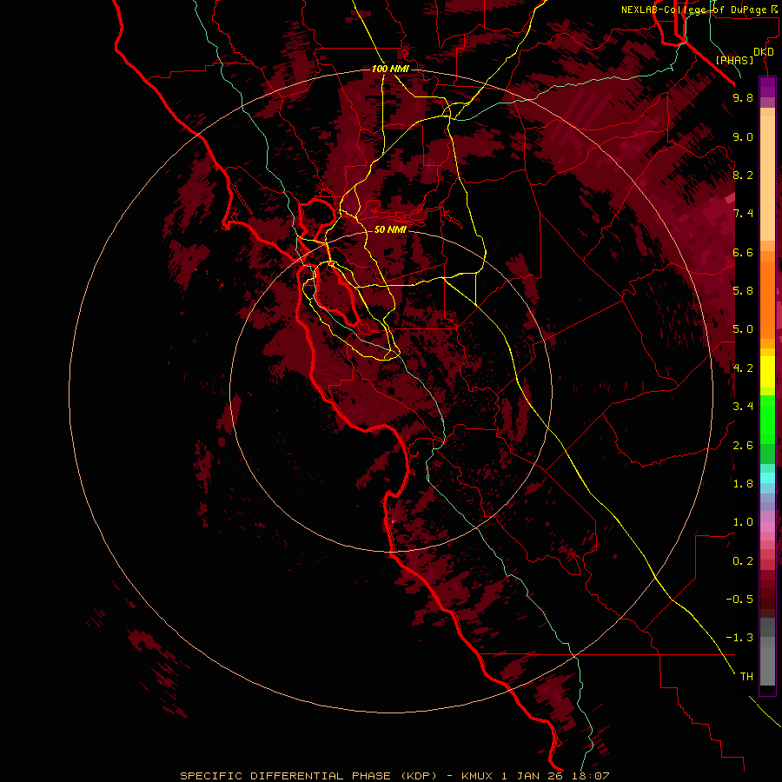This screenshot has height=782, width=782.
Task: Select the 5.0 value on color scale
Action: tap(743, 329)
